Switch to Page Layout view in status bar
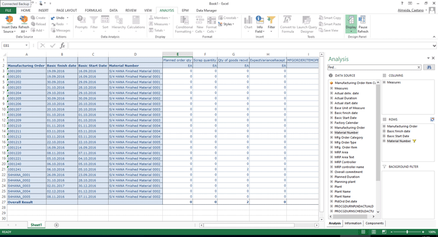This screenshot has width=438, height=237. 373,232
